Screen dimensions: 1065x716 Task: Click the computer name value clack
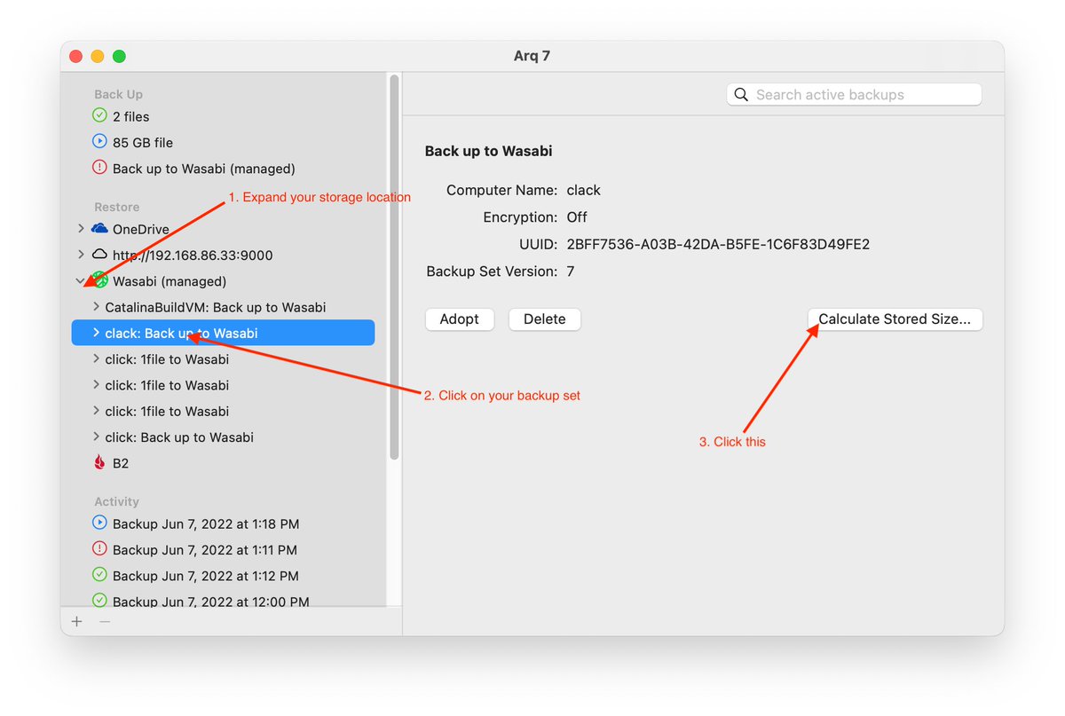point(584,190)
